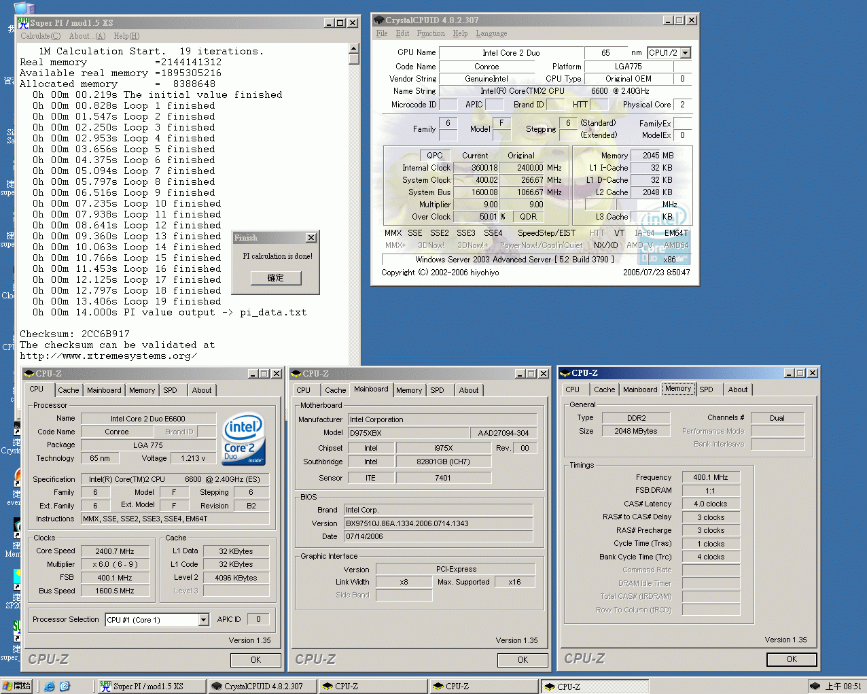
Task: Open the Language menu in CrystalCPUID
Action: coord(491,33)
